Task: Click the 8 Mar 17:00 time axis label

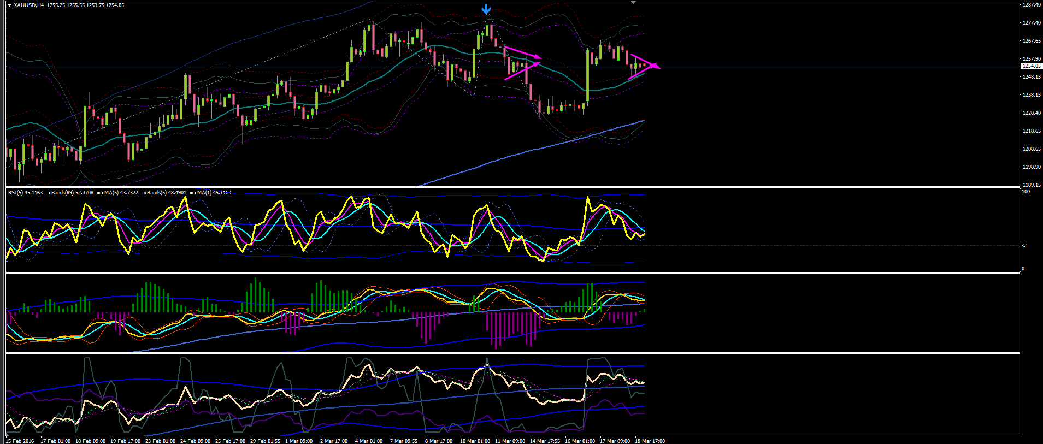Action: pyautogui.click(x=439, y=441)
